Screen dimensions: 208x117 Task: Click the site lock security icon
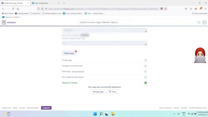click(42, 9)
